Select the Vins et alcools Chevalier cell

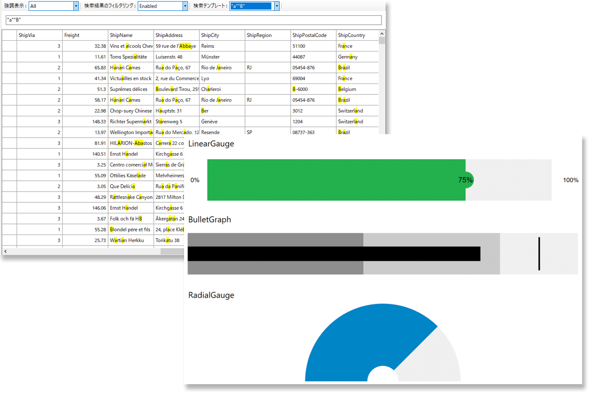pos(131,46)
